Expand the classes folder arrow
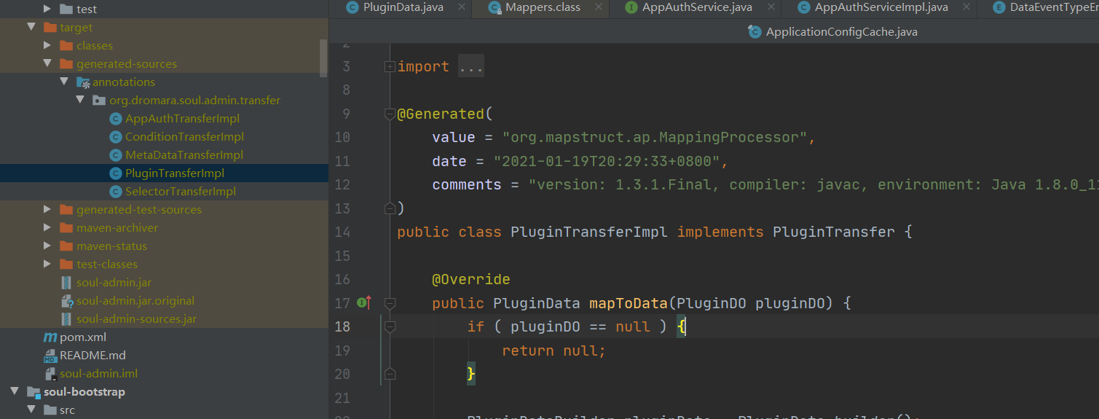The height and width of the screenshot is (419, 1099). pos(47,45)
